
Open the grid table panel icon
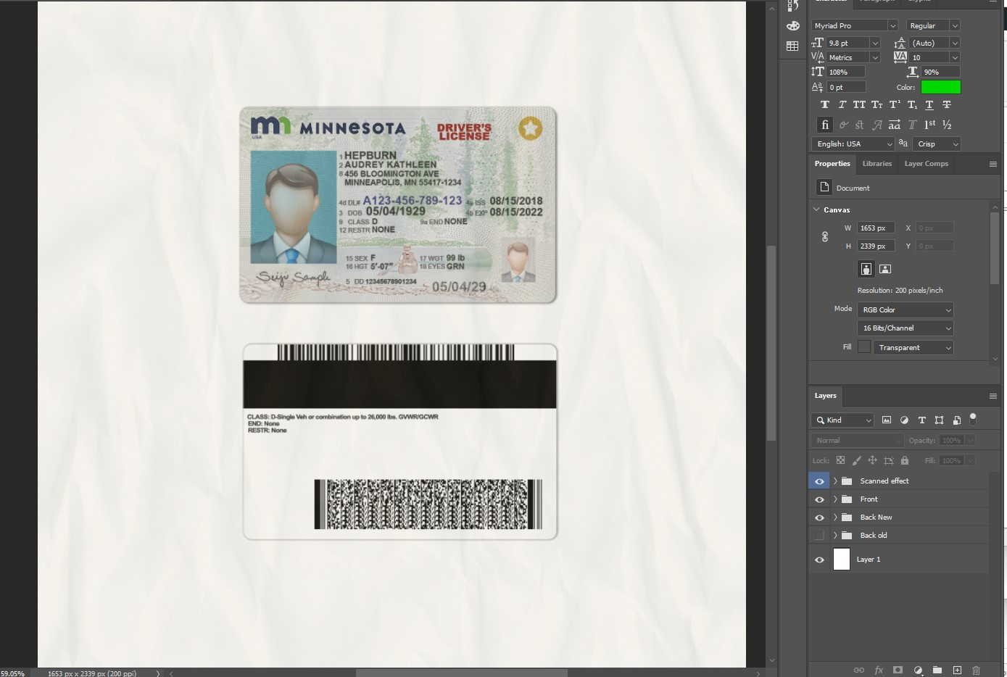[x=792, y=46]
